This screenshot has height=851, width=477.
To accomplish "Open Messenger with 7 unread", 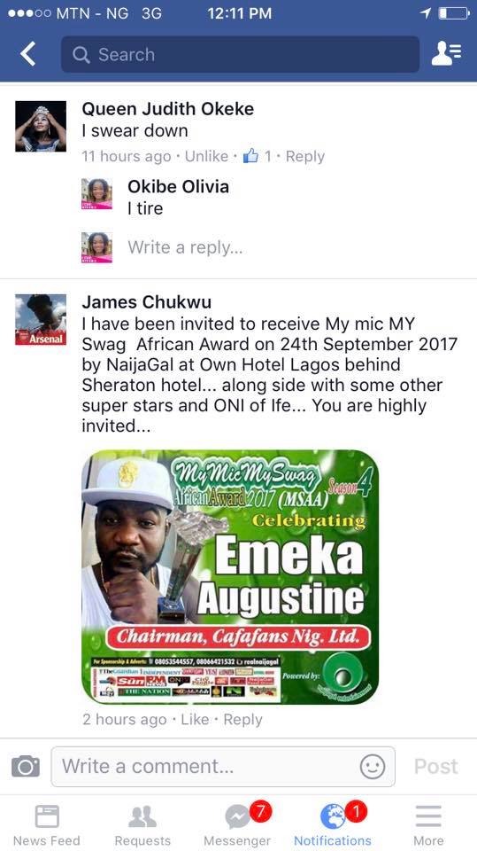I will 237,824.
